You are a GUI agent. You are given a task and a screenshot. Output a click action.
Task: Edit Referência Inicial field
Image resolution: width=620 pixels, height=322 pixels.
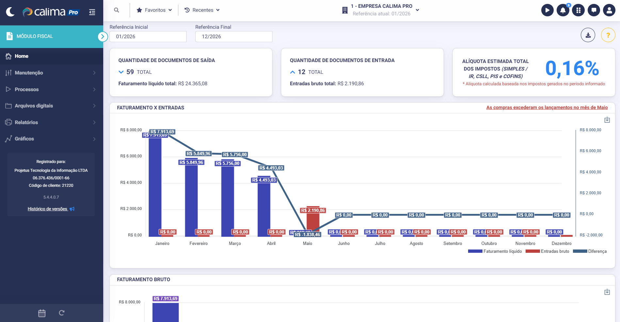(148, 37)
